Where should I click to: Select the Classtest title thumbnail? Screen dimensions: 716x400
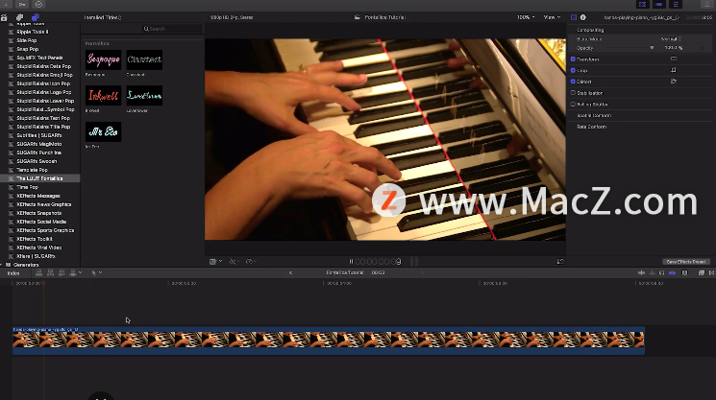click(x=144, y=59)
